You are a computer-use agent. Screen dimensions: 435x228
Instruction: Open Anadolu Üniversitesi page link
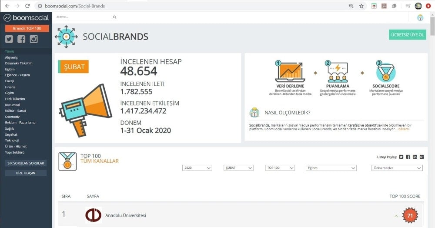(126, 215)
